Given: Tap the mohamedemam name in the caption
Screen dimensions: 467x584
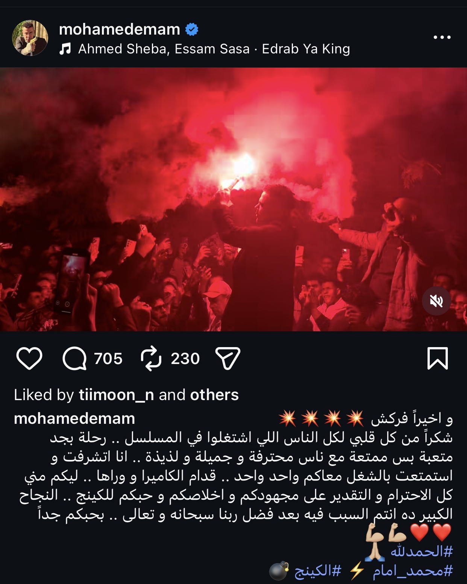Looking at the screenshot, I should tap(74, 419).
